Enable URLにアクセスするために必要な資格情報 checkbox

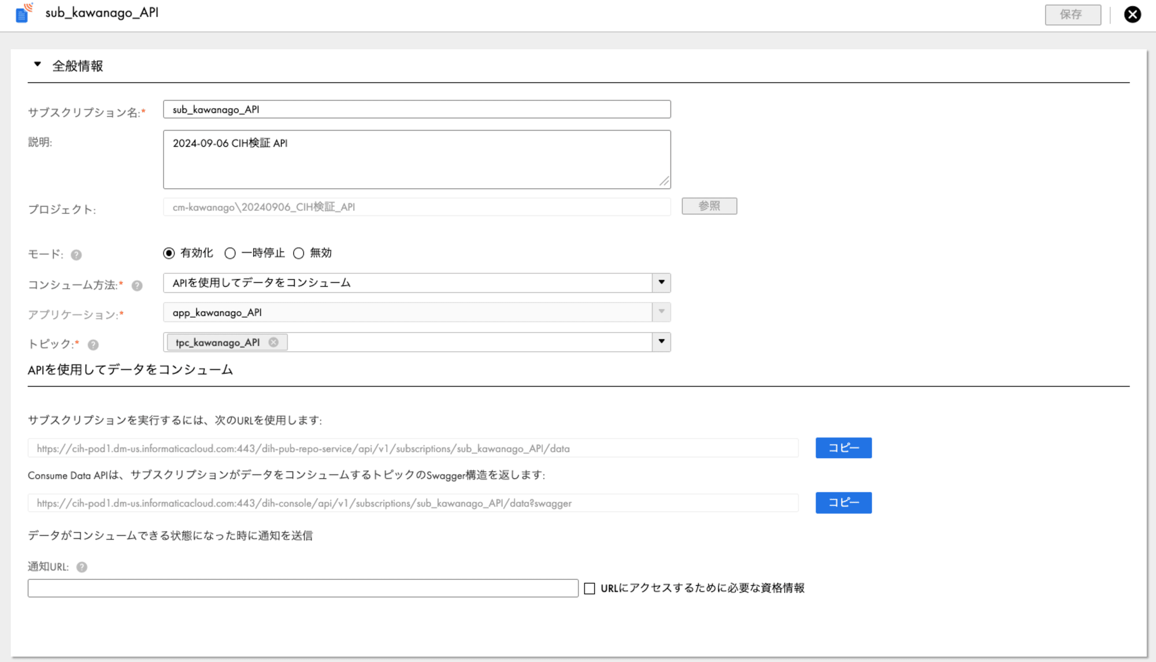(x=590, y=589)
